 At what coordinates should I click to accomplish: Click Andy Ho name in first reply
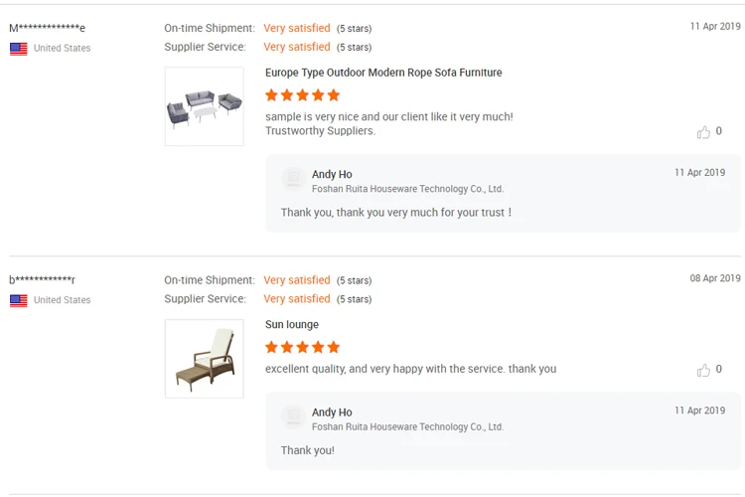(332, 174)
